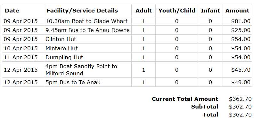This screenshot has width=254, height=121.
Task: Select the 9.45am Bus to Te Anau Downs entry
Action: (127, 30)
